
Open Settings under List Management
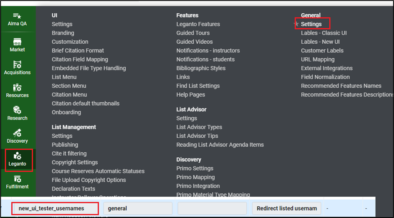tap(62, 136)
